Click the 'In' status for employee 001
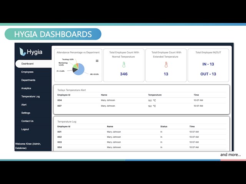The height and width of the screenshot is (184, 246). point(161,132)
